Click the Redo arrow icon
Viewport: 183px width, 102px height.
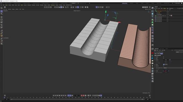pyautogui.click(x=109, y=7)
